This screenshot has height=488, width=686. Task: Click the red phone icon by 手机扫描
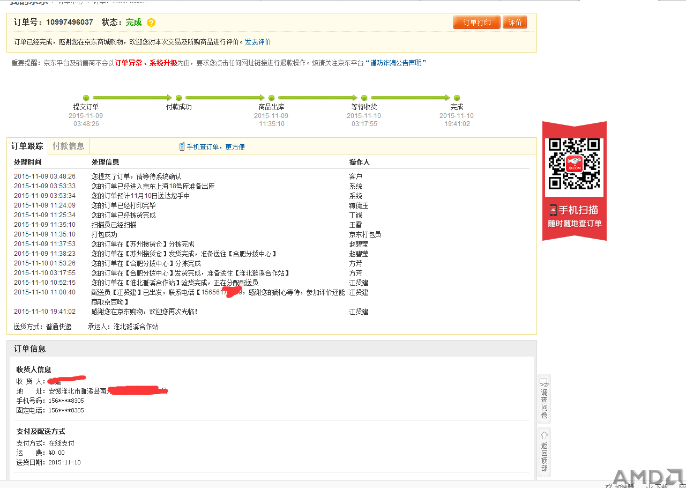coord(553,210)
